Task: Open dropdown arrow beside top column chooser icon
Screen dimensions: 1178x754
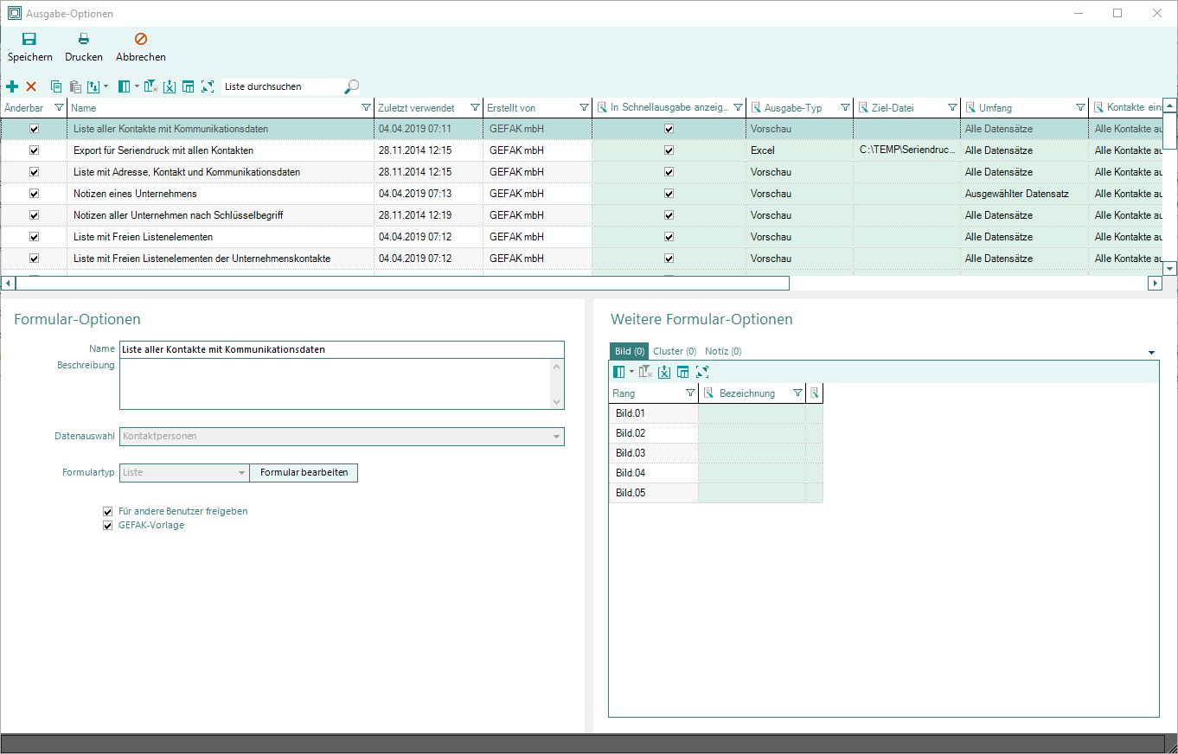Action: coord(136,86)
